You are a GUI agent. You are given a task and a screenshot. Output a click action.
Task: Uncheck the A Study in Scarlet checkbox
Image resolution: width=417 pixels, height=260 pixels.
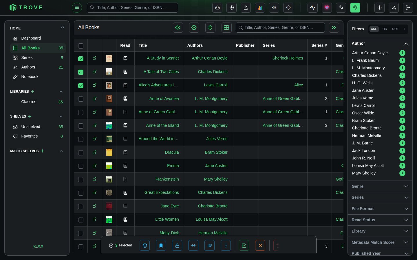click(x=81, y=59)
